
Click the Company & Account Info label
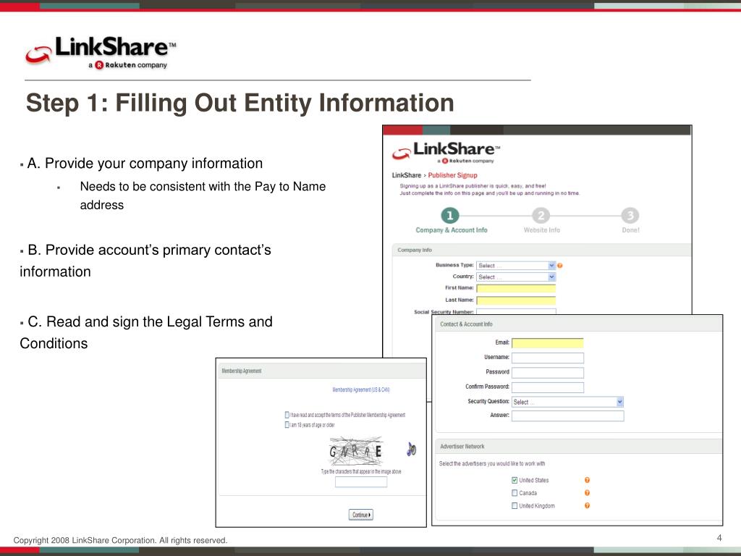tap(452, 230)
